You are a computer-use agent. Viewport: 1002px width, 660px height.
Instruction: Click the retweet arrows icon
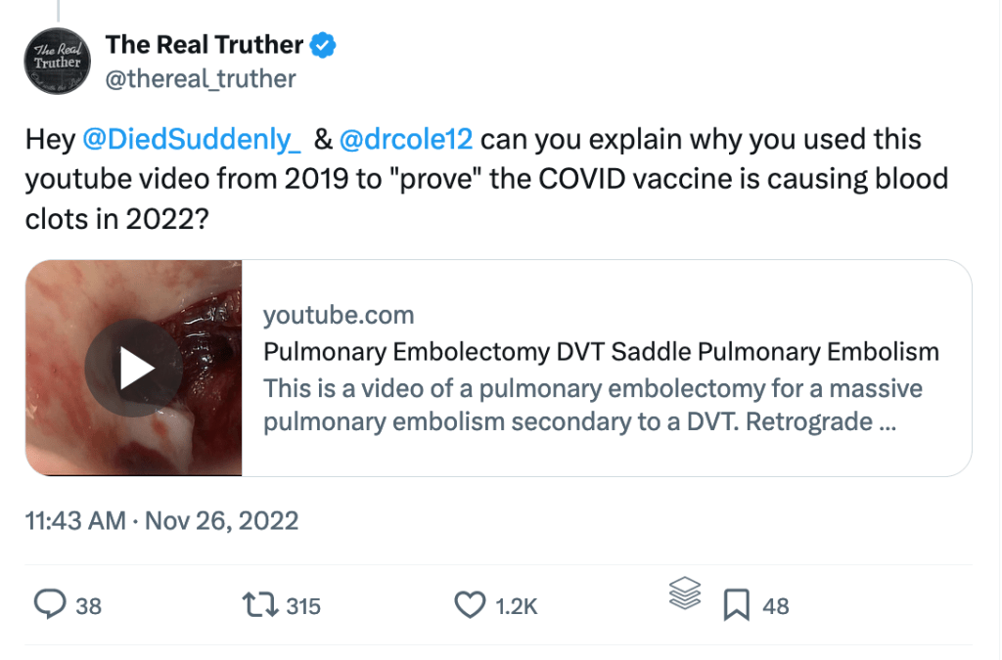[259, 605]
